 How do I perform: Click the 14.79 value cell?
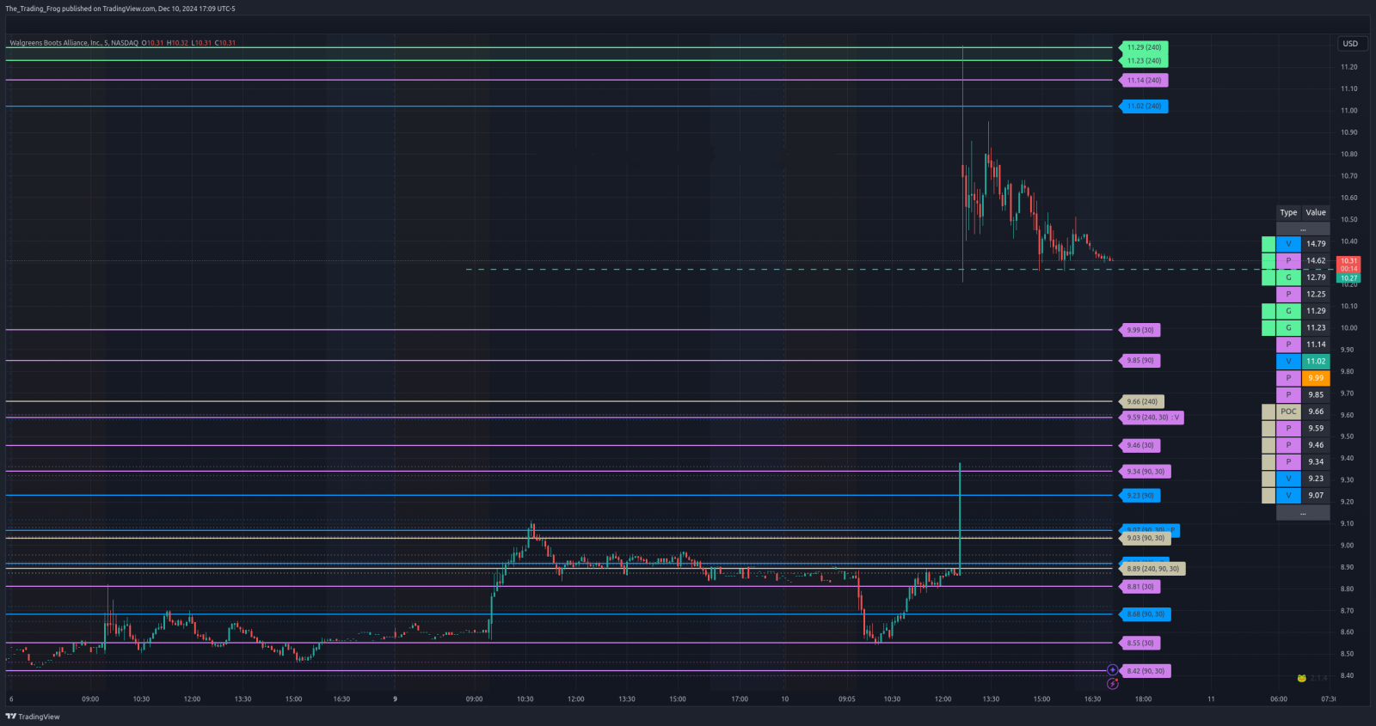coord(1316,244)
